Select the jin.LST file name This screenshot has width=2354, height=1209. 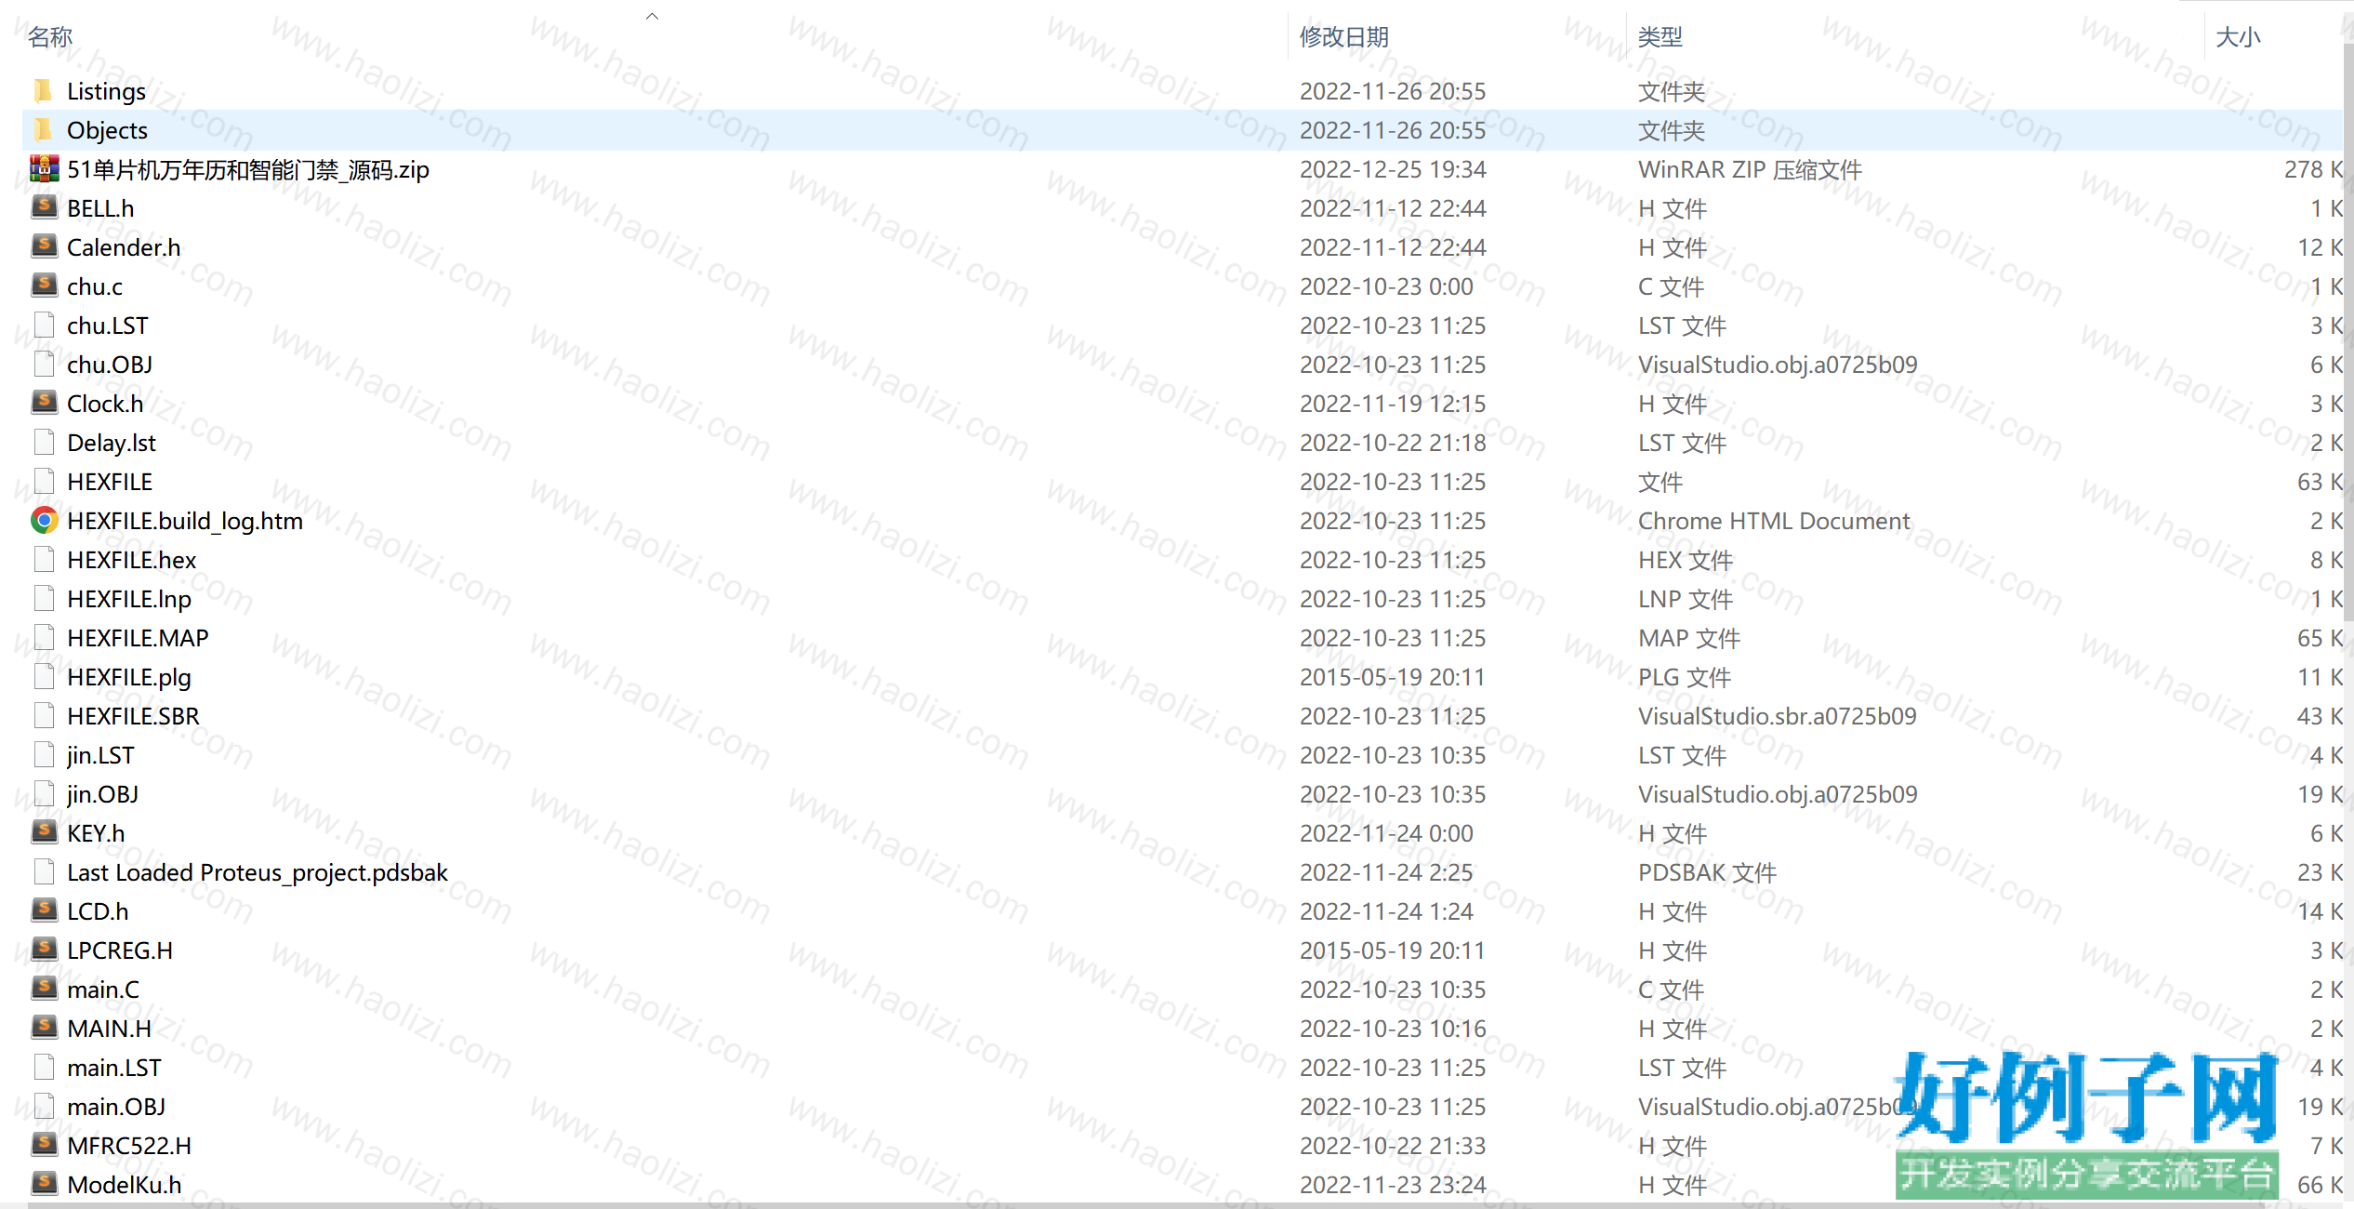click(100, 755)
